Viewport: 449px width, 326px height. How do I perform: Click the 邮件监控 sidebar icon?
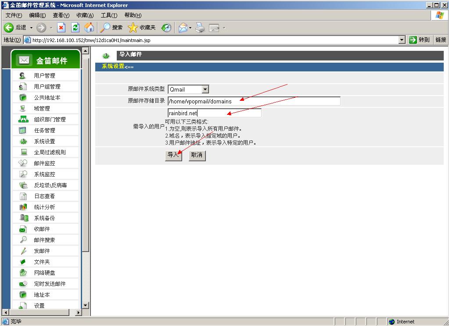[x=23, y=163]
